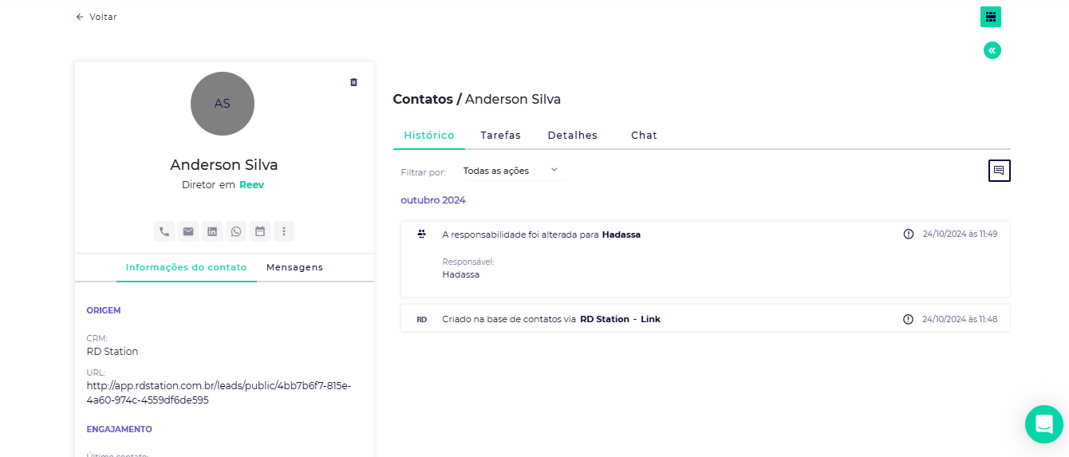Screen dimensions: 1069x457
Task: Open the apps grid icon
Action: pos(991,17)
